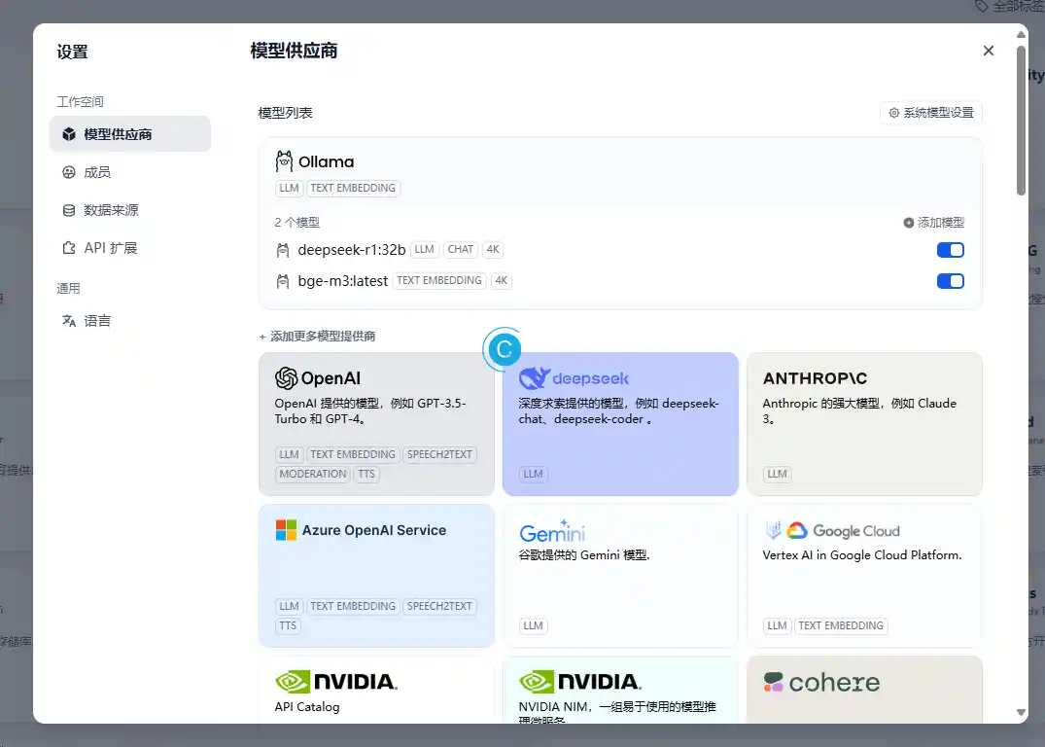Click the TEXT EMBEDDING tag on bge-m3:latest row
This screenshot has width=1045, height=747.
pos(439,281)
